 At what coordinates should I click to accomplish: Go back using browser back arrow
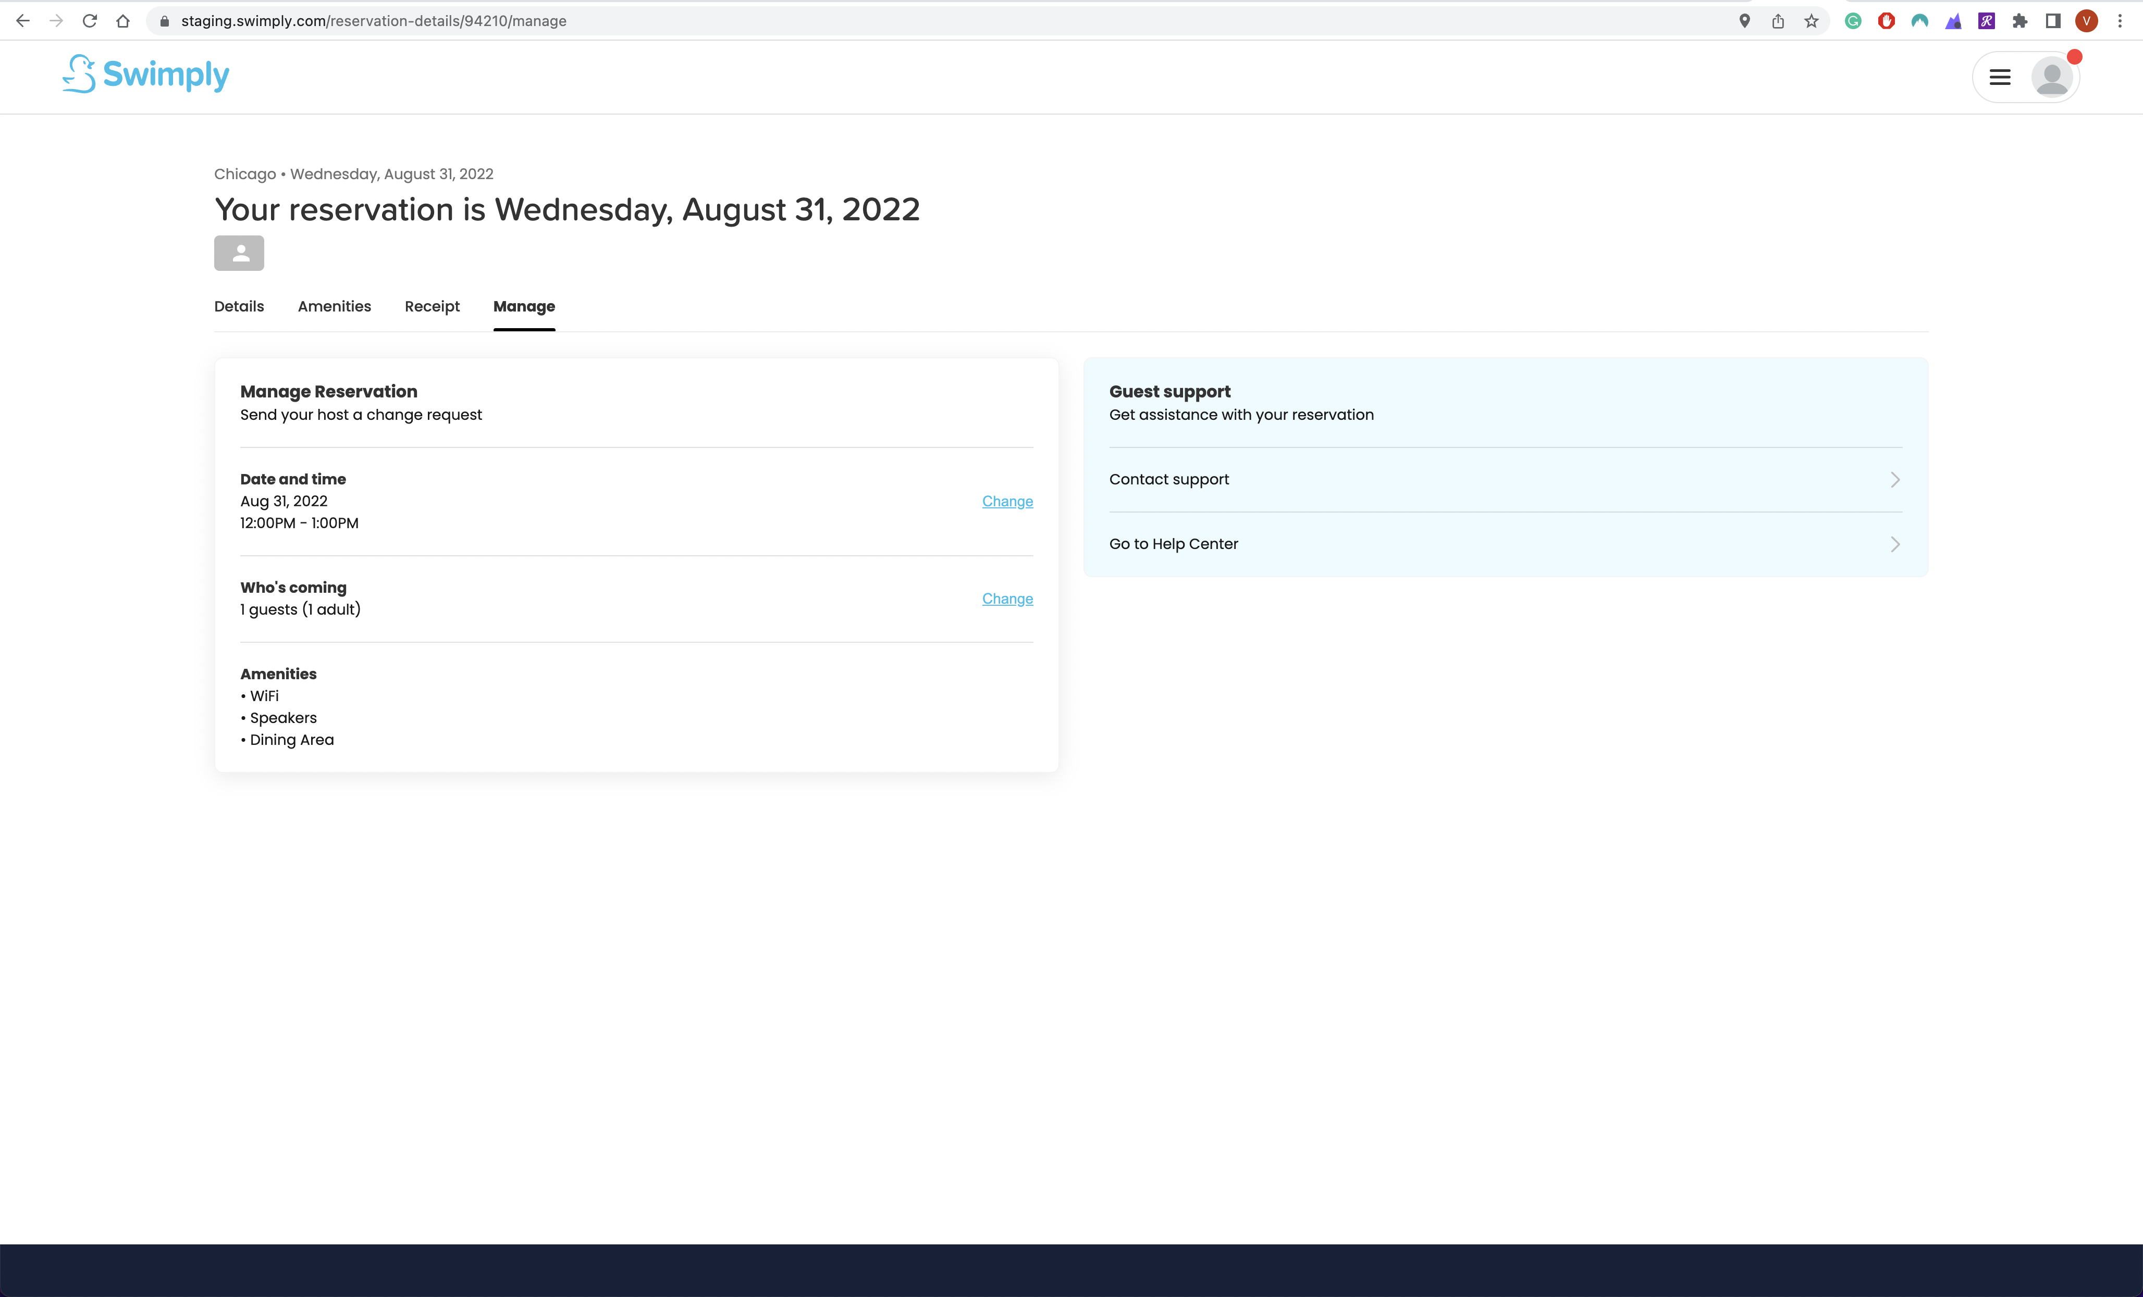click(22, 21)
